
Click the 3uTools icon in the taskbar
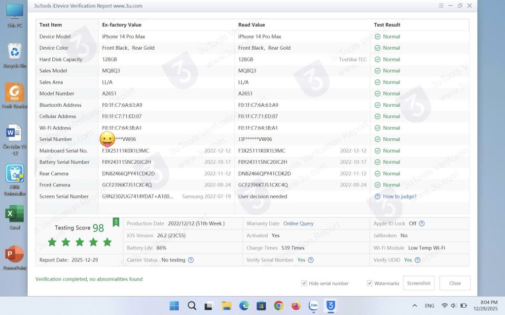pyautogui.click(x=330, y=306)
